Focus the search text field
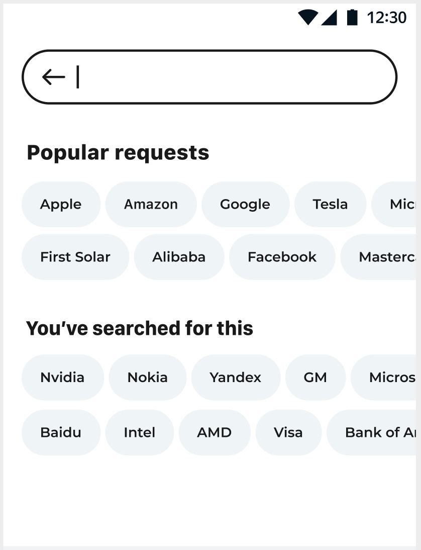The image size is (421, 550). pos(231,77)
